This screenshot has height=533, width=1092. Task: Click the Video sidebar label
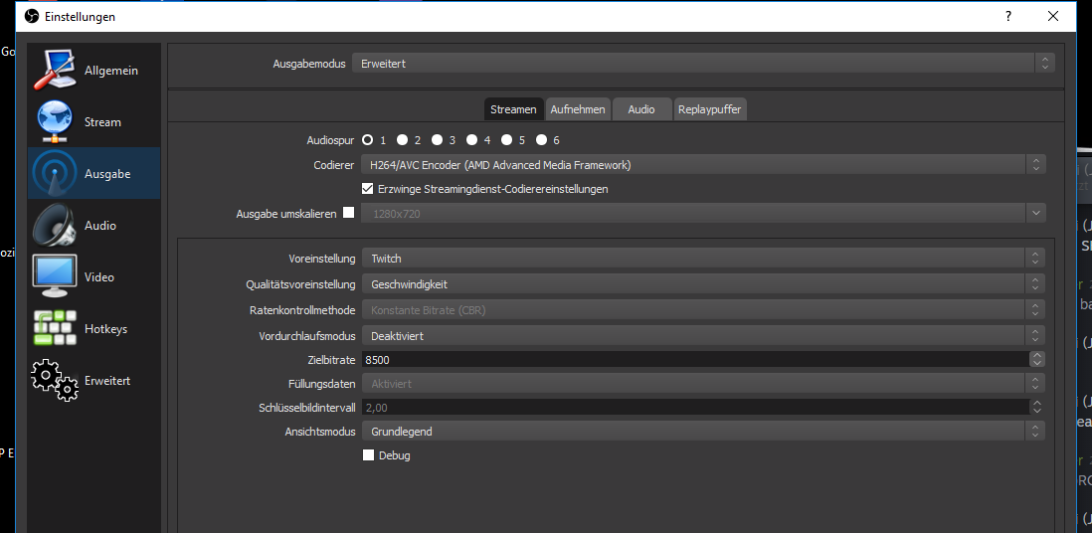click(98, 277)
